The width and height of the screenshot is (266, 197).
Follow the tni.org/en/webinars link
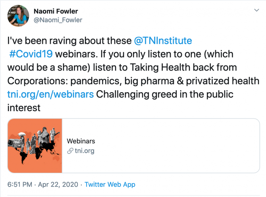click(50, 95)
